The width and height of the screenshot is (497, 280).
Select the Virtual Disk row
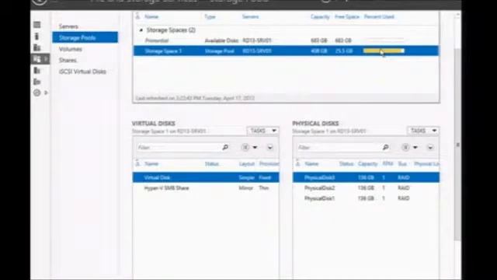pyautogui.click(x=206, y=177)
